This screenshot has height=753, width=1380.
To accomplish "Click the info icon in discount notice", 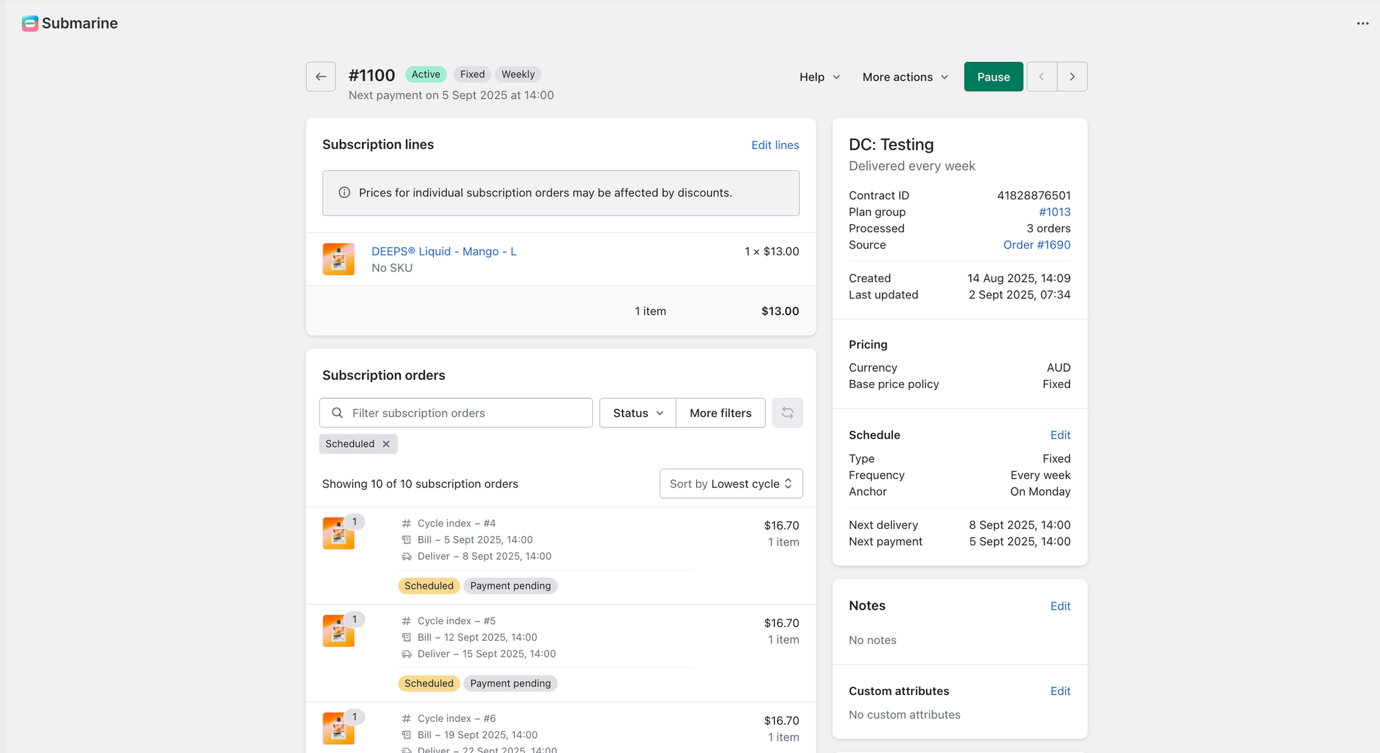I will [x=344, y=193].
